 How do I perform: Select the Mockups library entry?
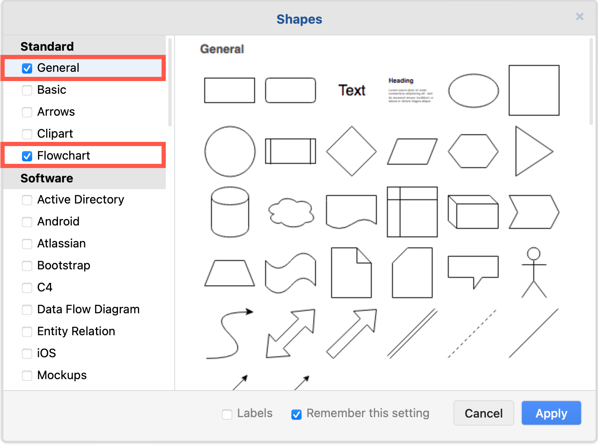point(61,375)
